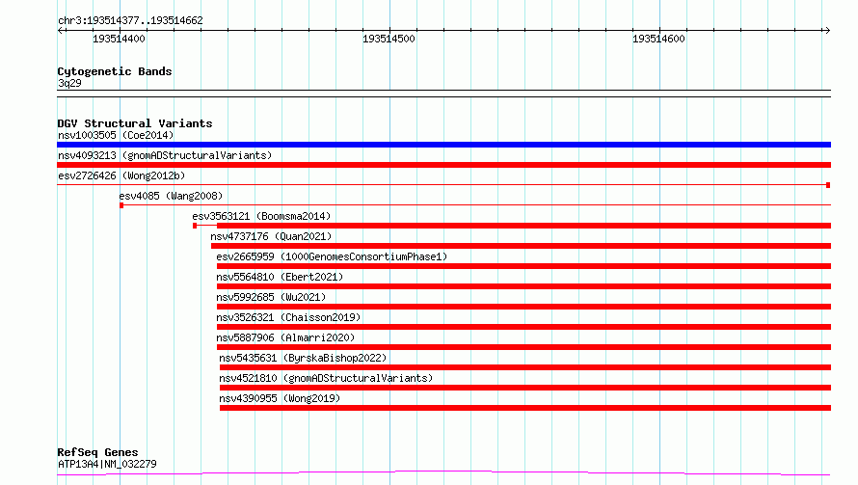Viewport: 858px width, 485px height.
Task: Click the nsv5887906 (Almarri2020) label
Action: [285, 337]
